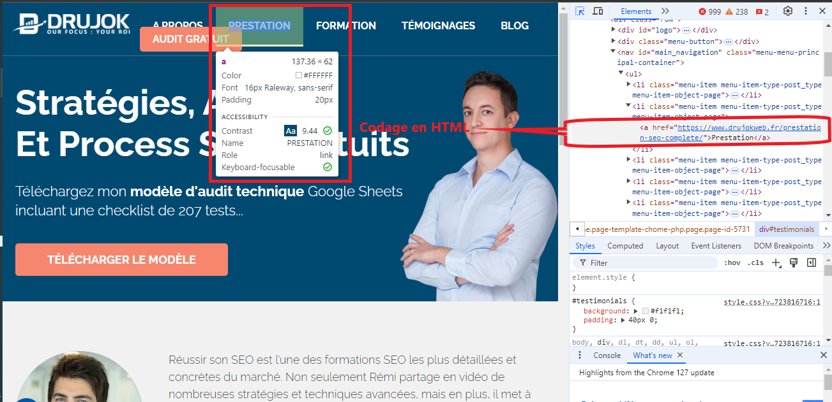
Task: Select the What's new drawer tab
Action: [x=653, y=355]
